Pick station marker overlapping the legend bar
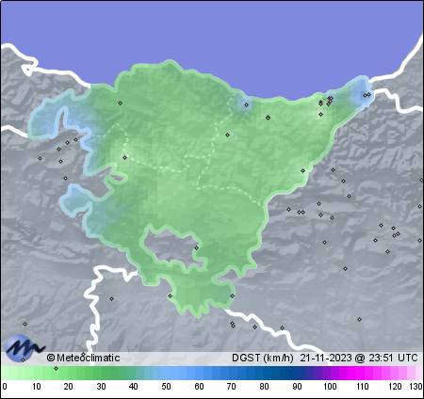Screen dimensions: 424x399 click(x=57, y=368)
